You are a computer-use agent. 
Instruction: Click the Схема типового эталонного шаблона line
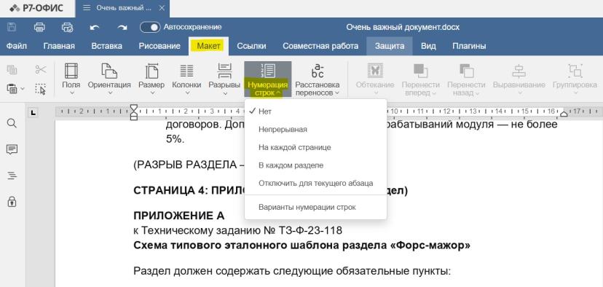(x=302, y=245)
